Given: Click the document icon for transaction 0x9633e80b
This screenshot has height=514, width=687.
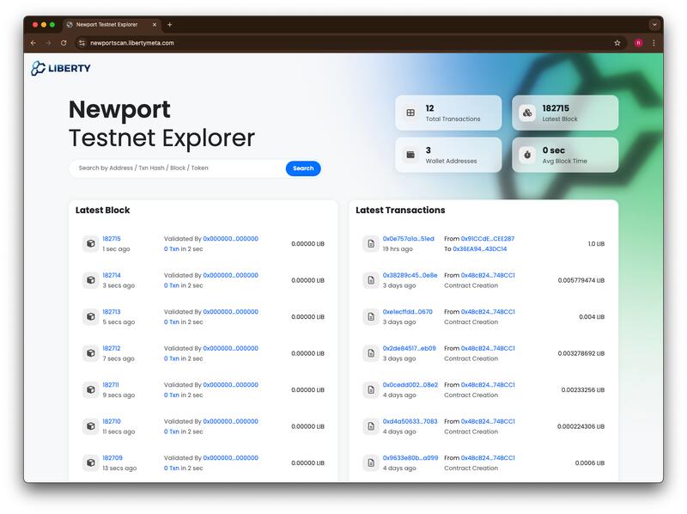Looking at the screenshot, I should (x=371, y=462).
